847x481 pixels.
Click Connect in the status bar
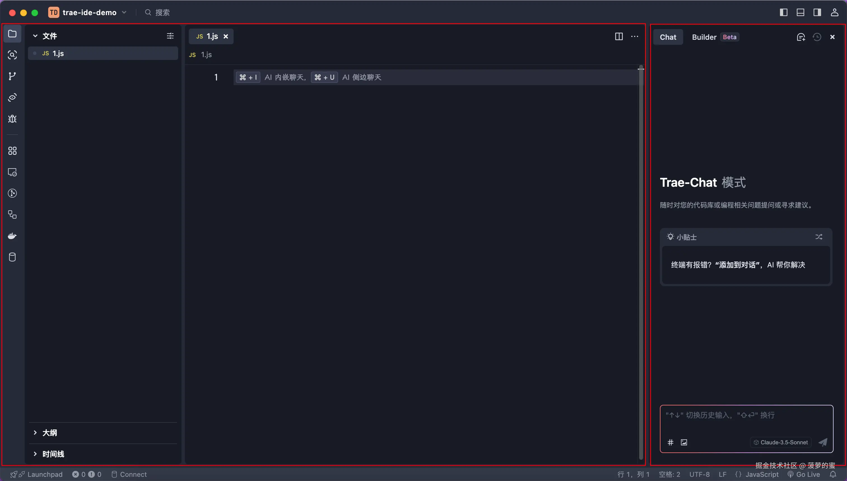click(x=134, y=474)
